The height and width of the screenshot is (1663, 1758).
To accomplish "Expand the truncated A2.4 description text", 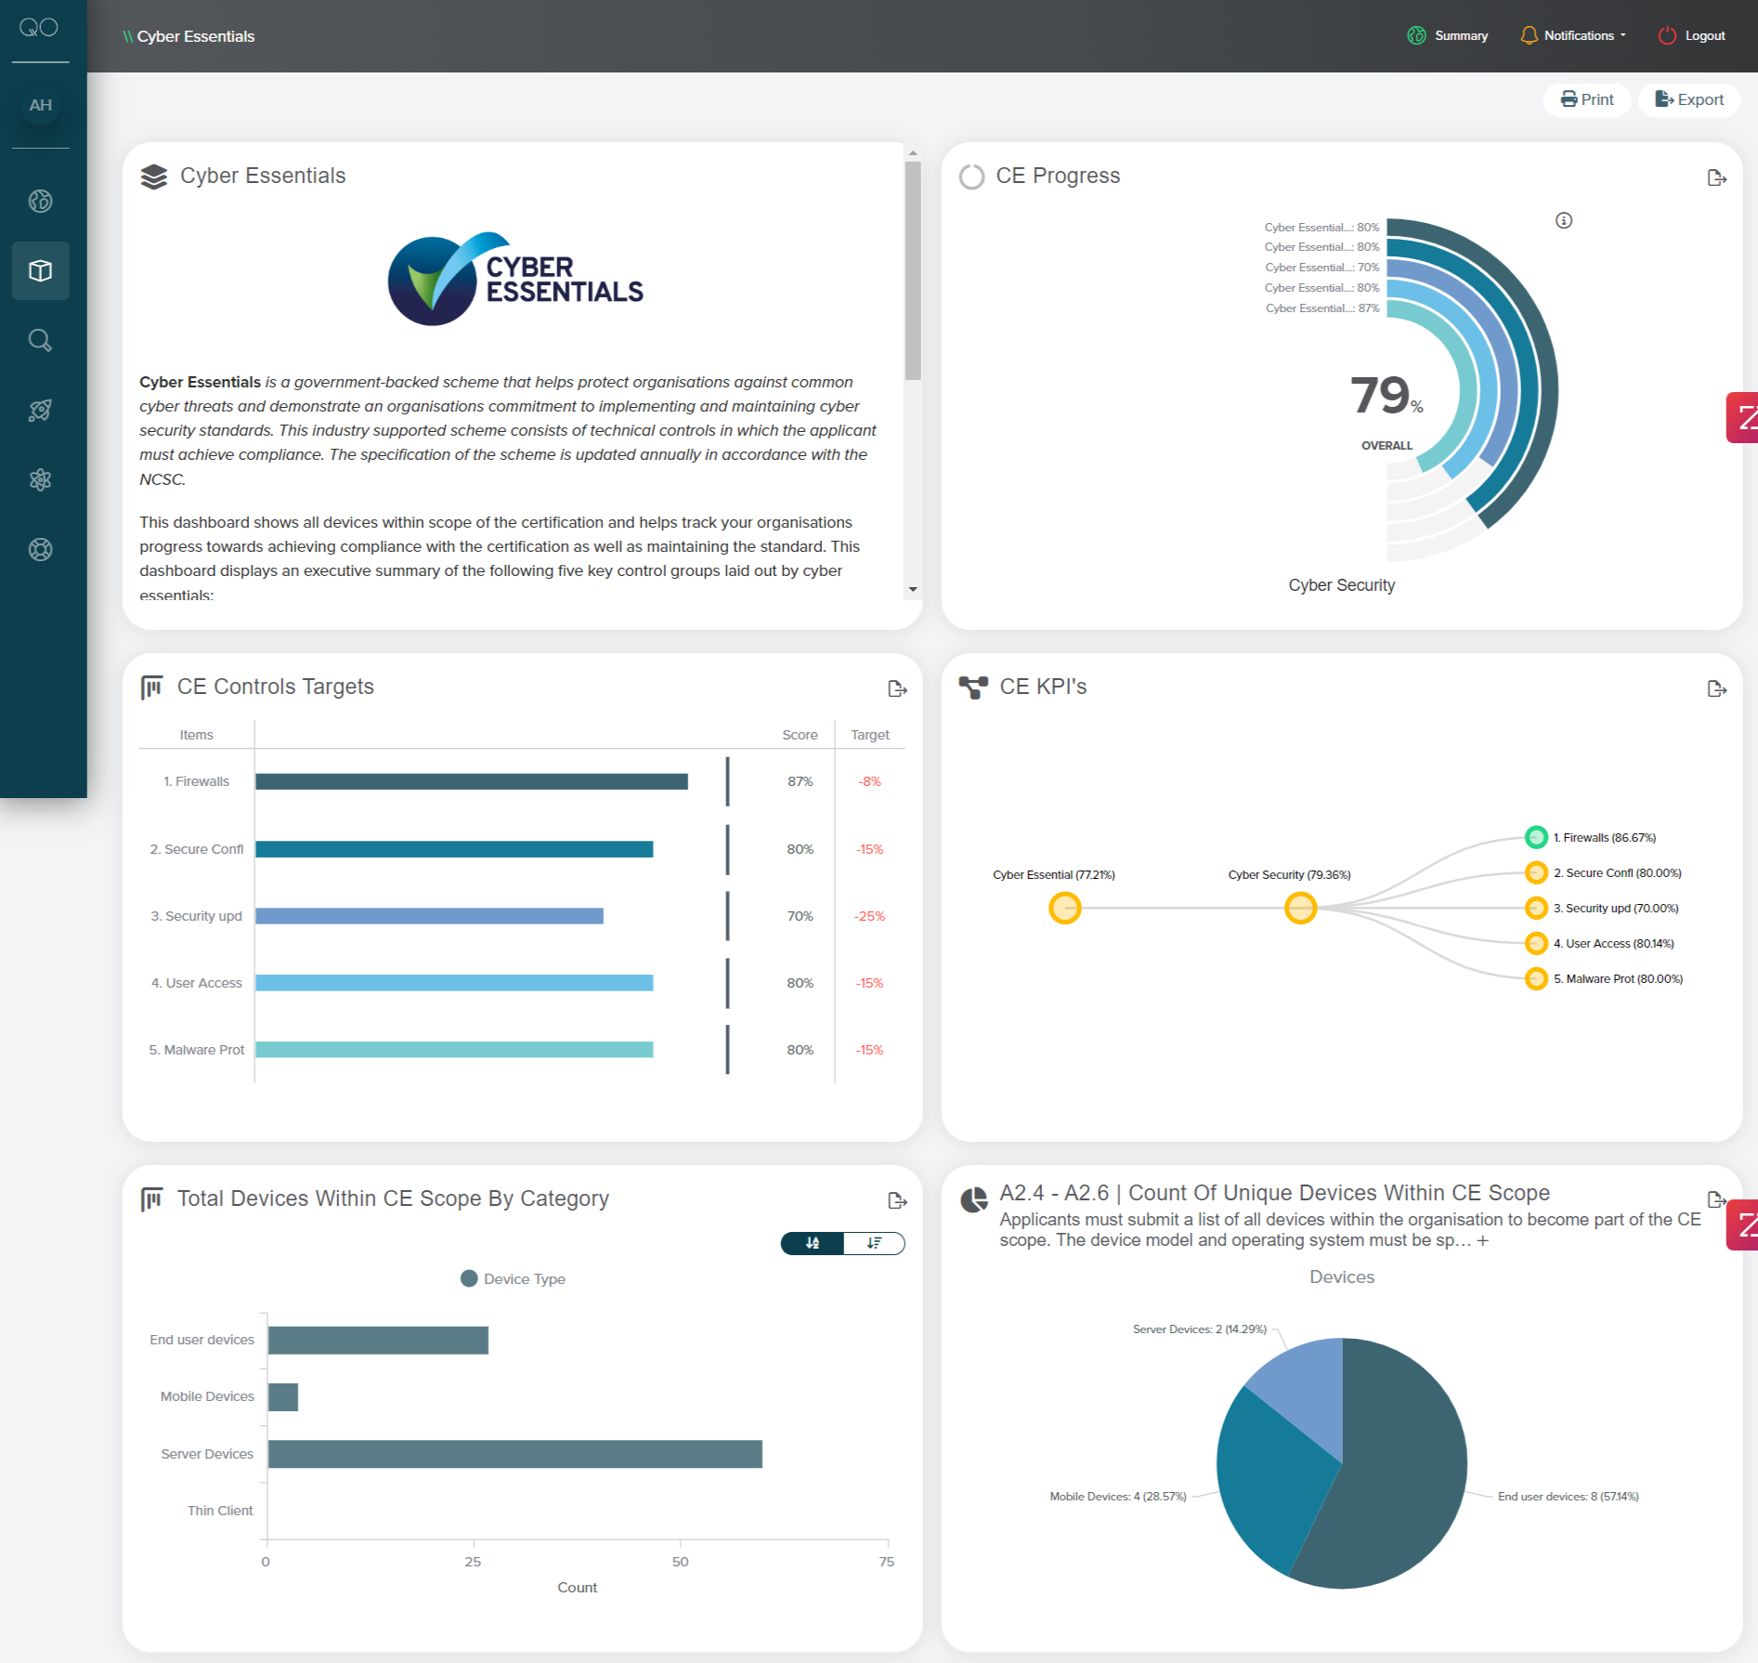I will pyautogui.click(x=1482, y=1240).
